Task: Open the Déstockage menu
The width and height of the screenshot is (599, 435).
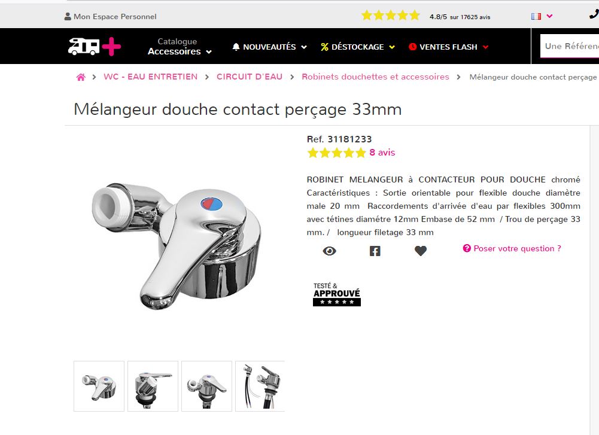Action: click(358, 47)
